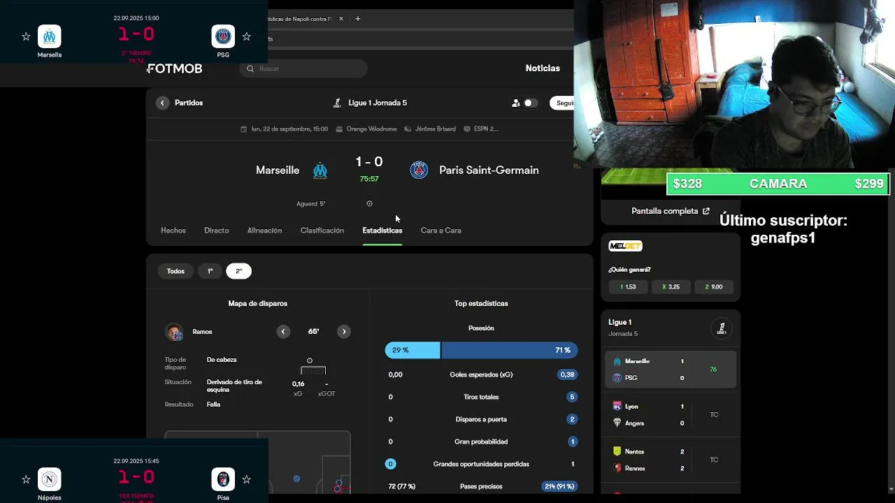Screen dimensions: 895x503
Task: Click referee Jérôme Brisard info
Action: point(430,129)
